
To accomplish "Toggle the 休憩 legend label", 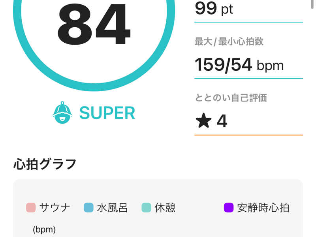I will [165, 208].
